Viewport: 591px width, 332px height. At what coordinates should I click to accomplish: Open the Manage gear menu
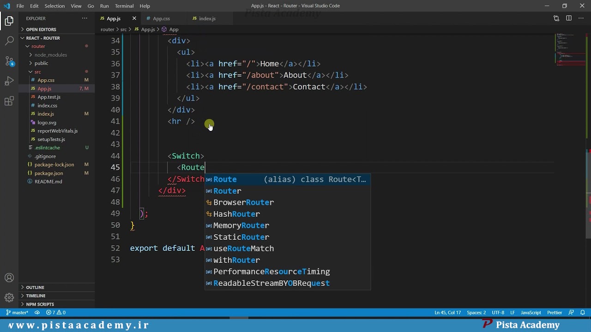pos(9,298)
